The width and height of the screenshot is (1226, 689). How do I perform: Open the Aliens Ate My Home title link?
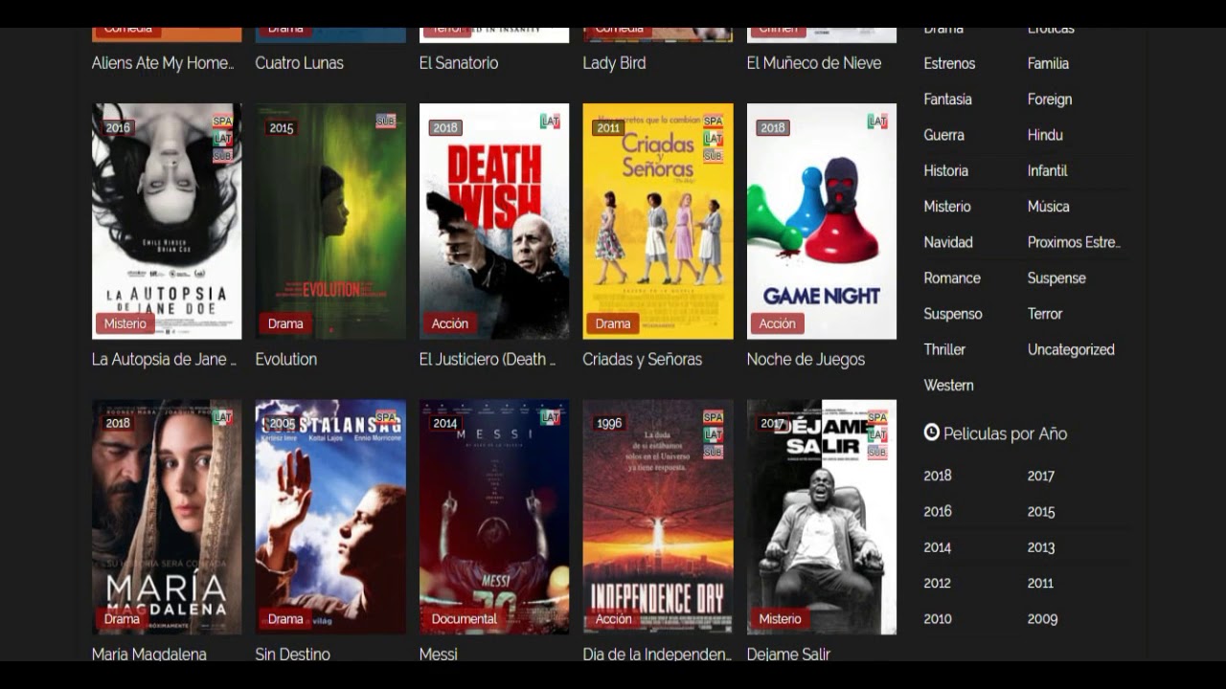click(163, 63)
